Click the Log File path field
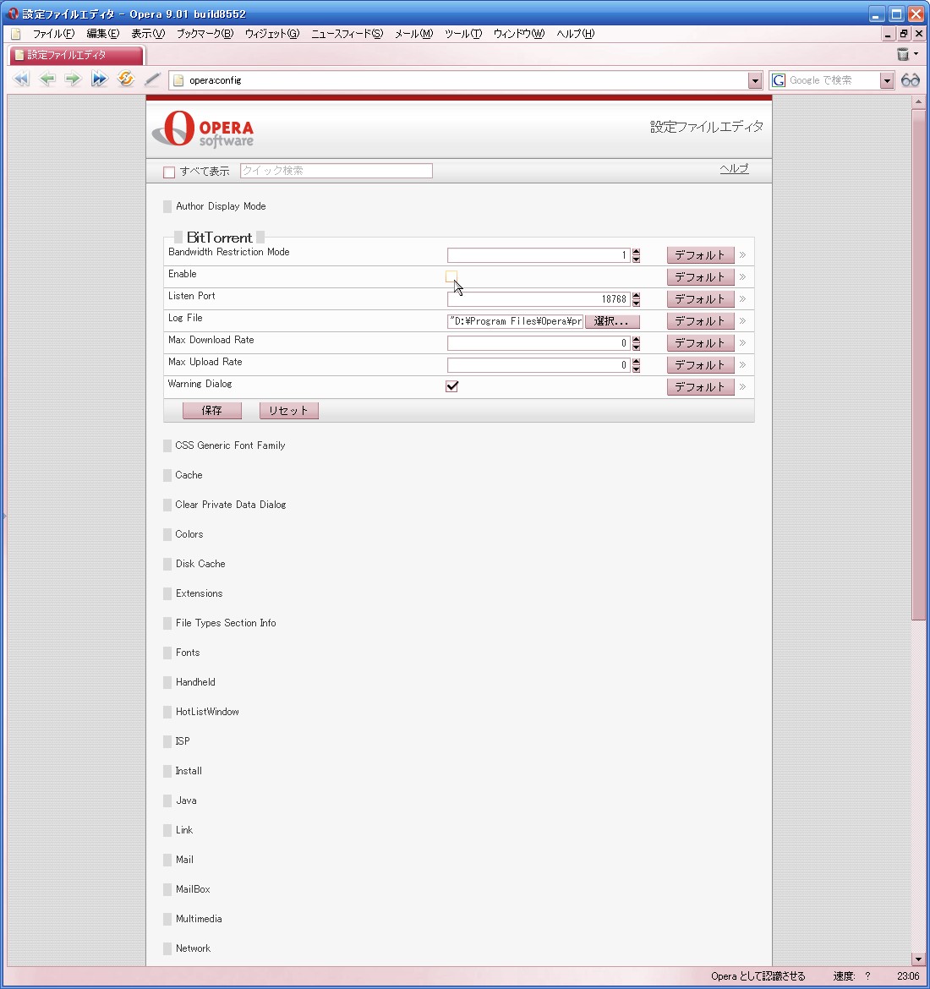 click(x=515, y=321)
